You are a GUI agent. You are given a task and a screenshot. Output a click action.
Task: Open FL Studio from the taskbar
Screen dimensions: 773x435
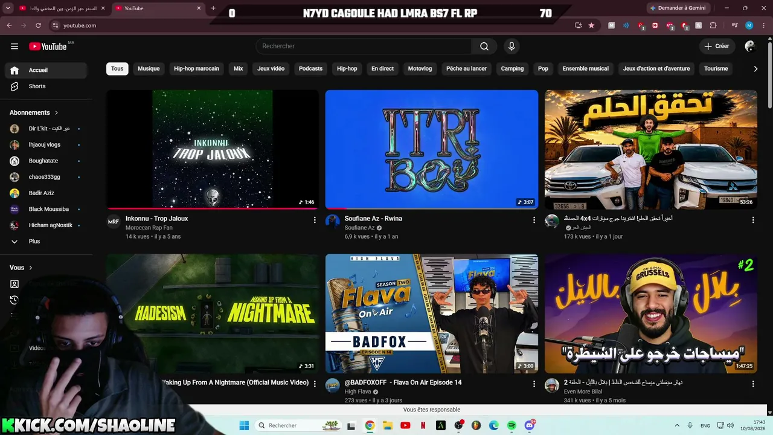pos(476,426)
